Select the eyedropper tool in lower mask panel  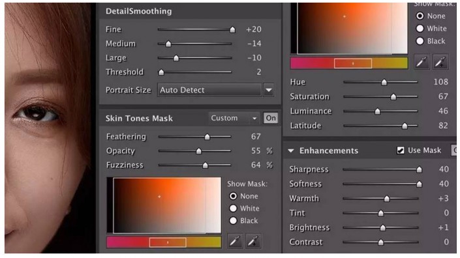coord(235,241)
